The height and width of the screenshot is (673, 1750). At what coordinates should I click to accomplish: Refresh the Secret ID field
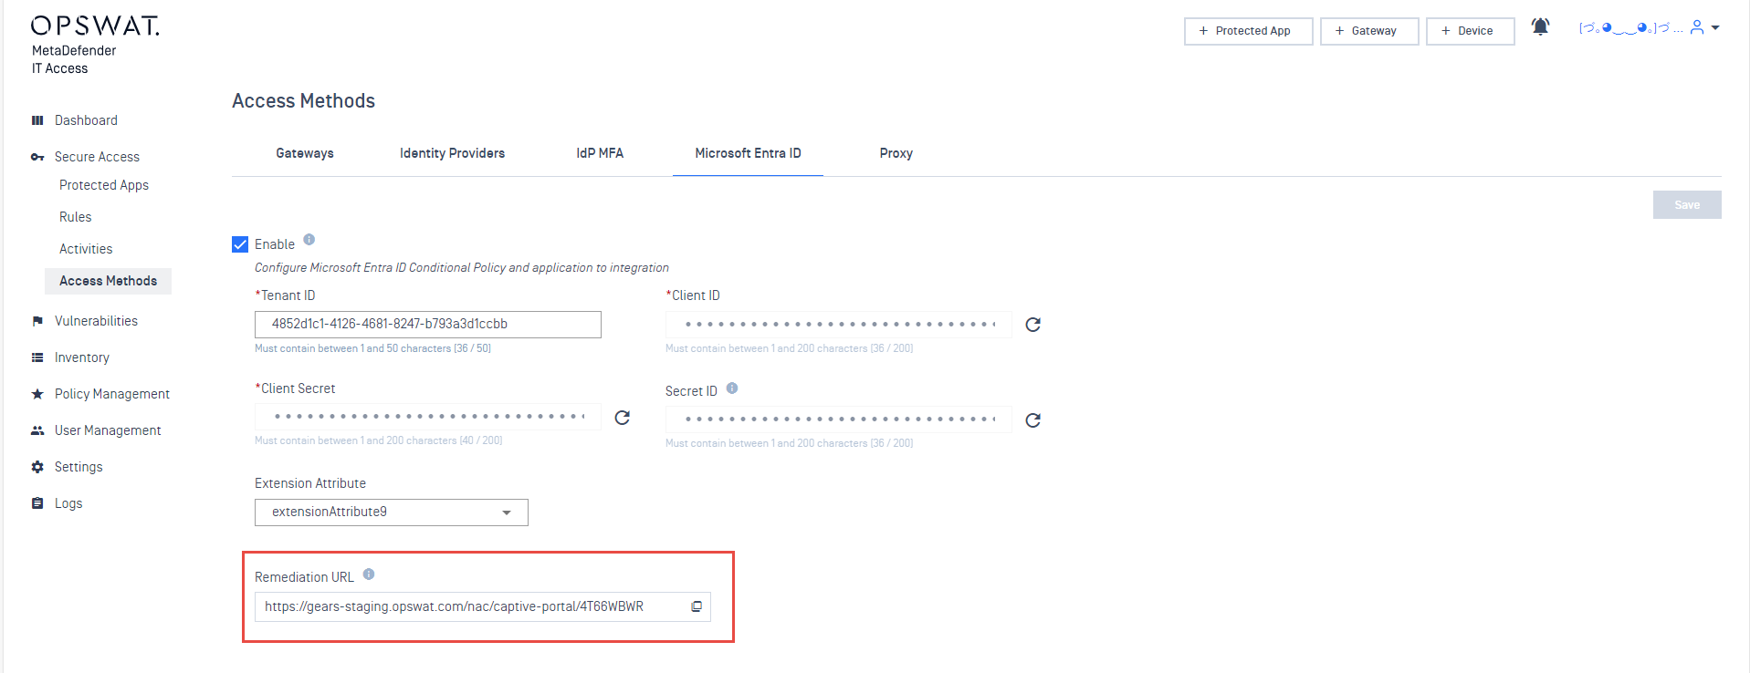pyautogui.click(x=1032, y=420)
